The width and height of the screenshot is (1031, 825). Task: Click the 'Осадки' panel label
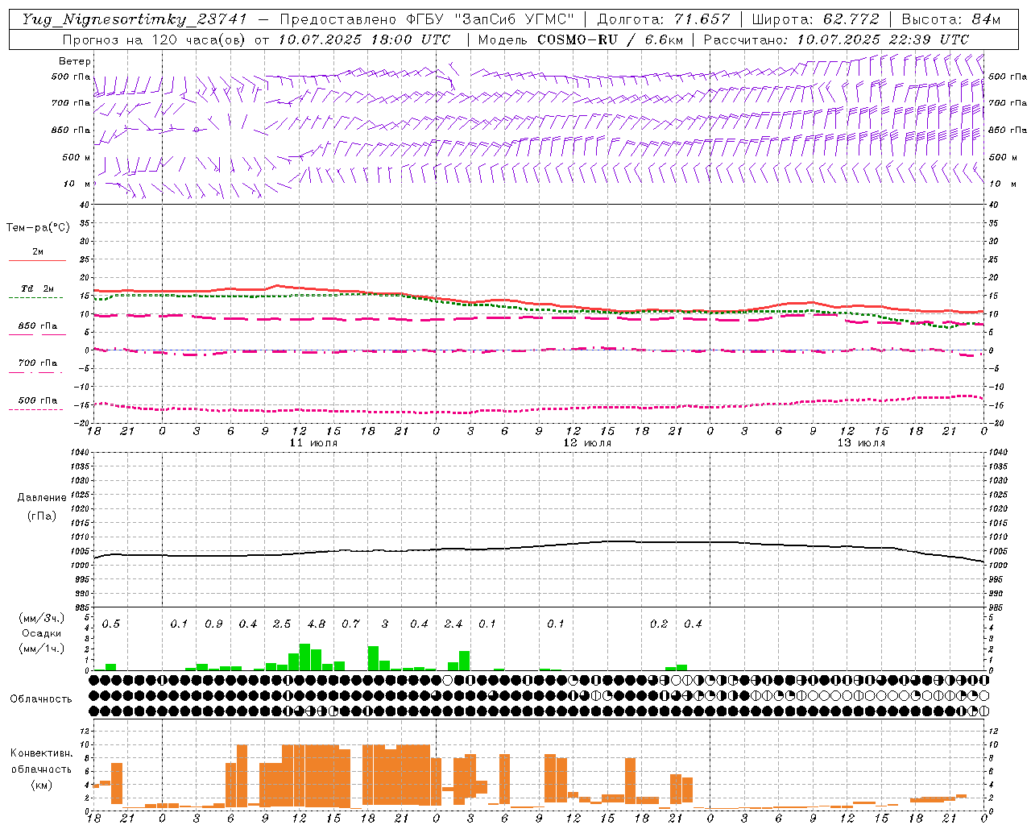(42, 633)
